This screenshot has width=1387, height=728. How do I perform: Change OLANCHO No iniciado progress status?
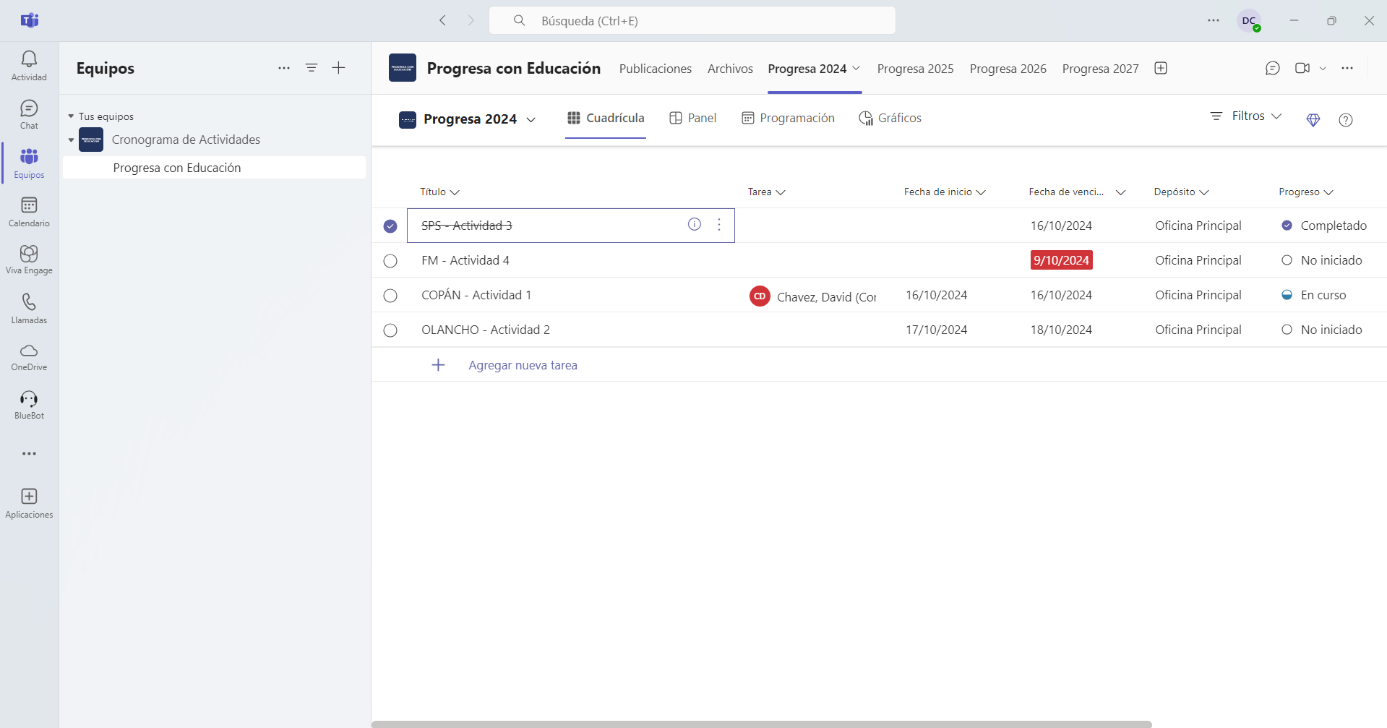pos(1321,330)
